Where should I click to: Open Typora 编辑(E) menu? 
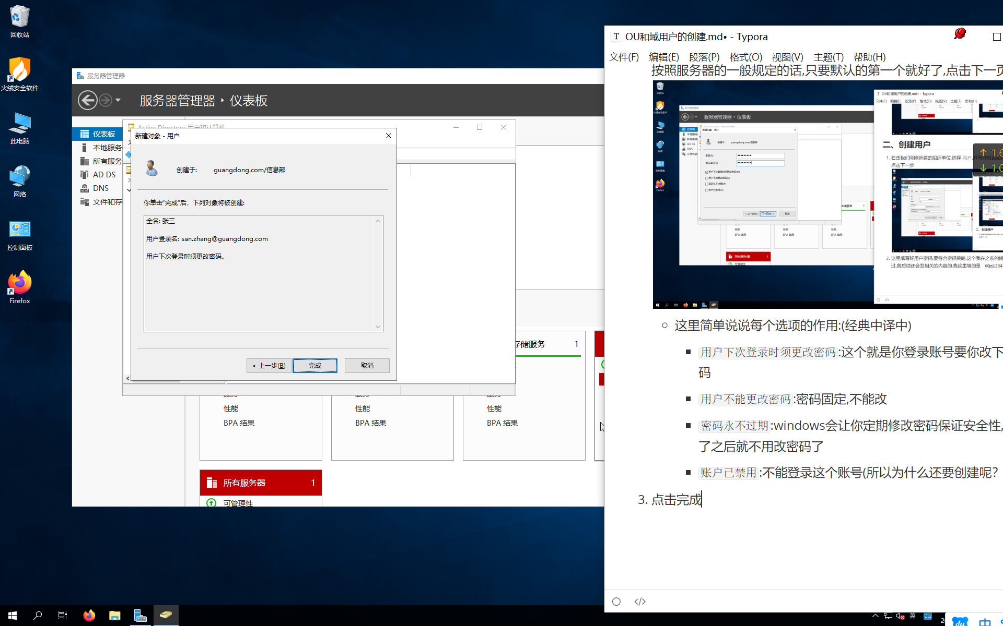click(x=664, y=57)
